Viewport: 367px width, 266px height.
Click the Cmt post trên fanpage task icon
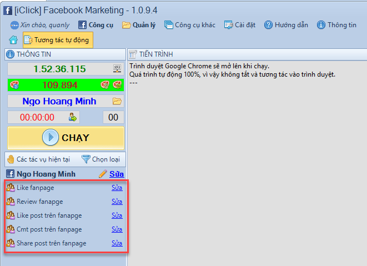click(x=11, y=229)
